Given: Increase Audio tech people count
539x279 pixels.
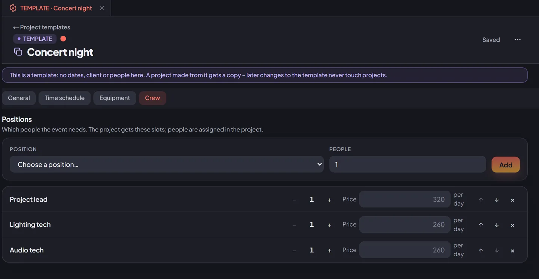Looking at the screenshot, I should coord(329,251).
